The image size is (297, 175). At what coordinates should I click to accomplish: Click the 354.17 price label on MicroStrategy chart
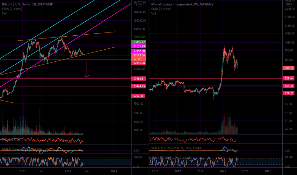point(288,68)
